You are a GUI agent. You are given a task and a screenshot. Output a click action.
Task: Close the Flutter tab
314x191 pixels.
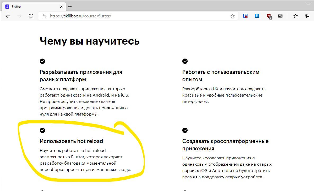click(x=61, y=7)
